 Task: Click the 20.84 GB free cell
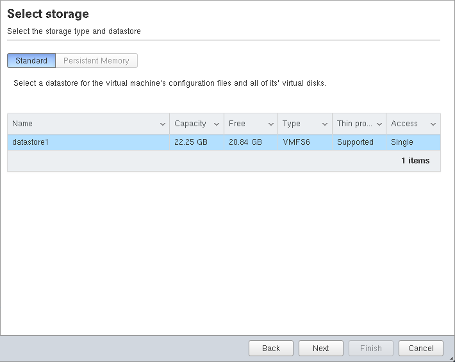click(251, 142)
